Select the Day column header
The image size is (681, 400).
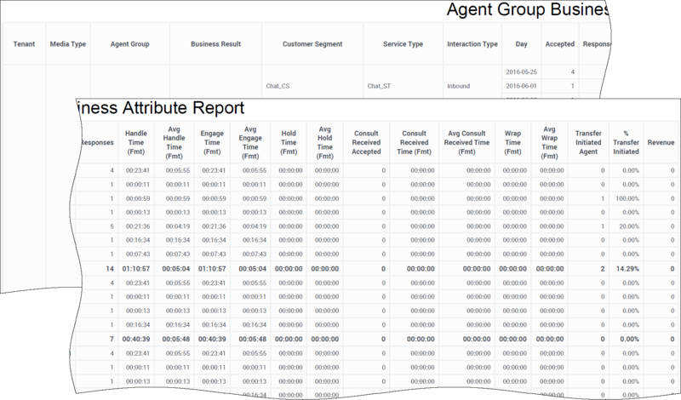pyautogui.click(x=521, y=43)
